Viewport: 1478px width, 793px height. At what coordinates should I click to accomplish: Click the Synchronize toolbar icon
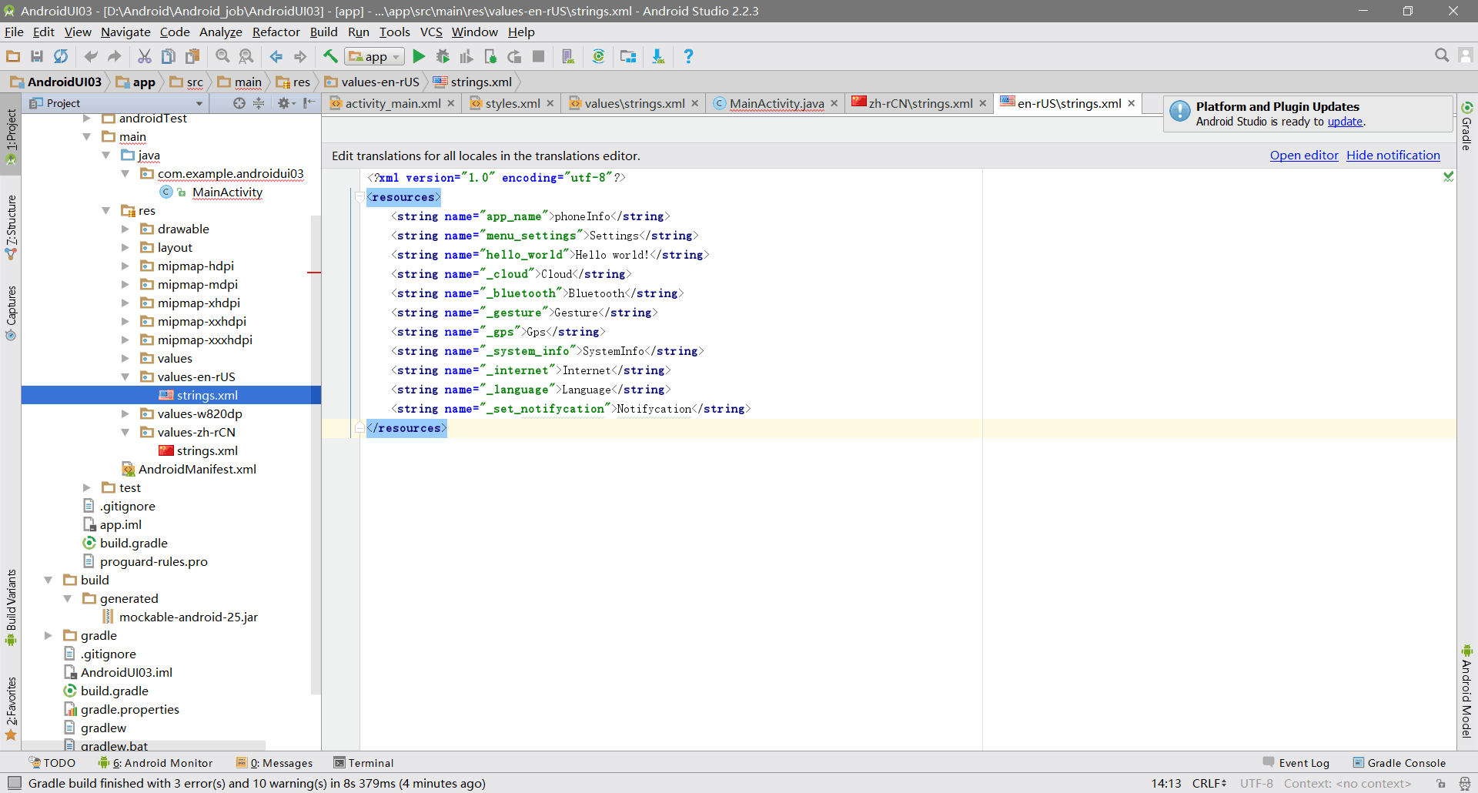pos(61,56)
